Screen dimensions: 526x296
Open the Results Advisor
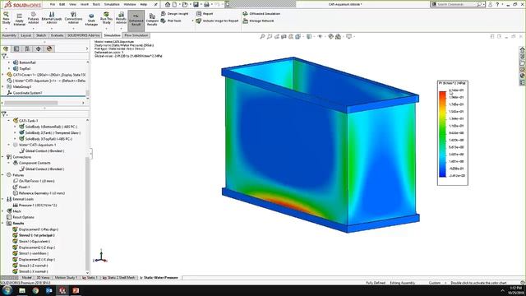pos(121,18)
